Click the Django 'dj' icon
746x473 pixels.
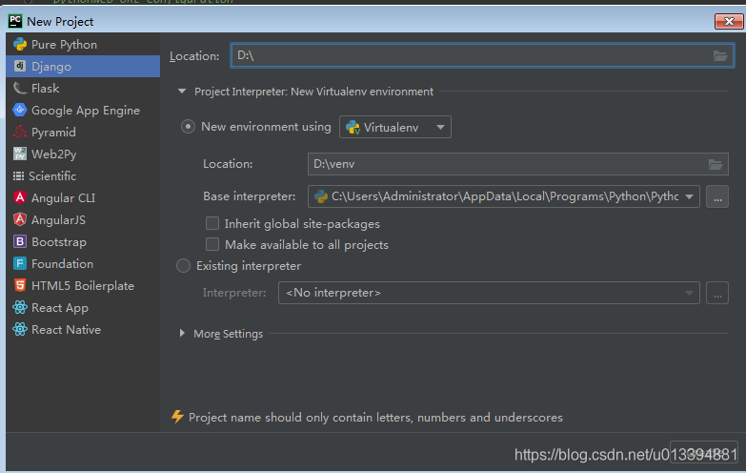(x=20, y=66)
